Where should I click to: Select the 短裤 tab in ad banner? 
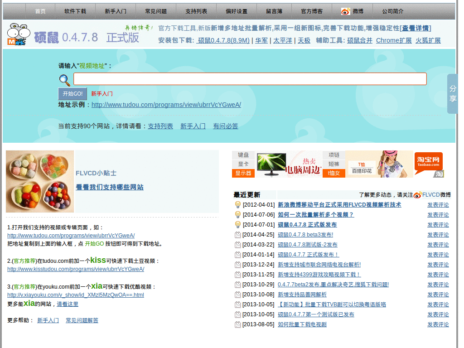pos(334,164)
